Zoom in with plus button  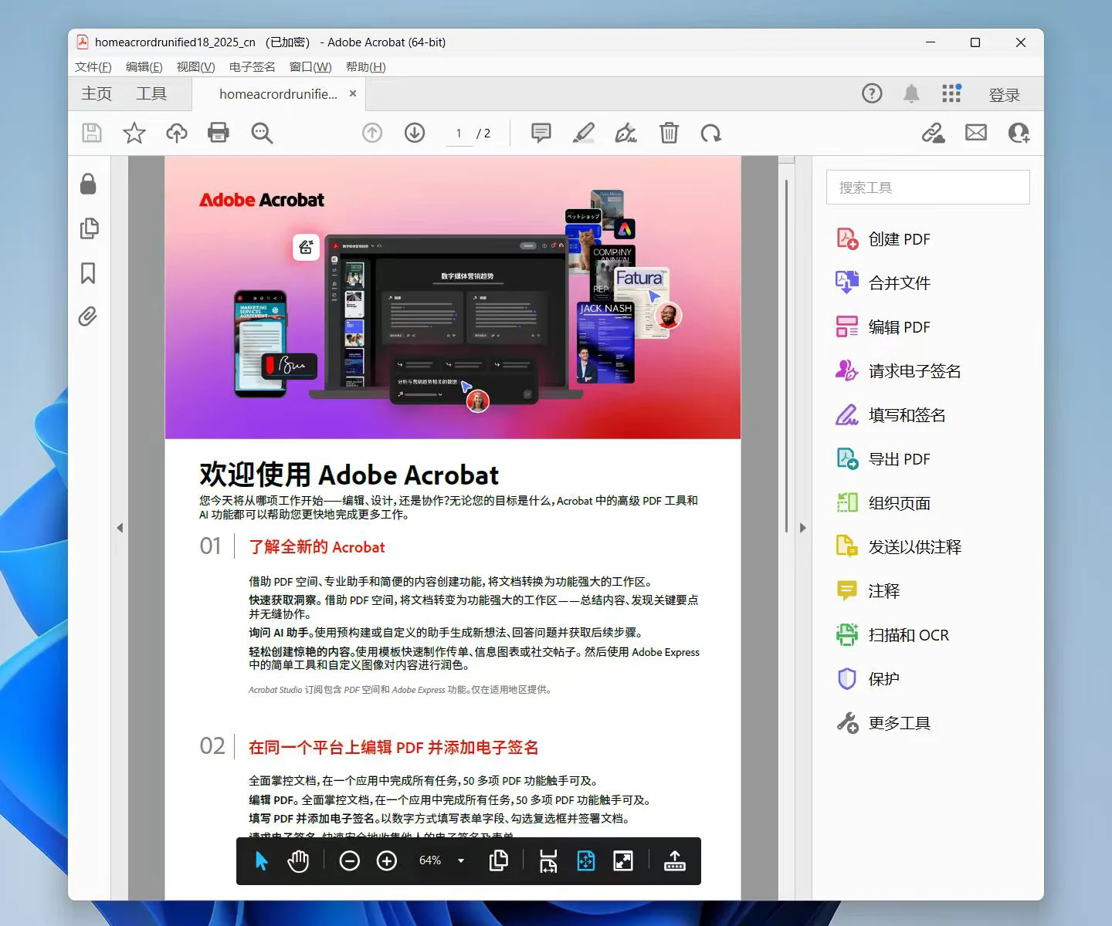pyautogui.click(x=387, y=860)
